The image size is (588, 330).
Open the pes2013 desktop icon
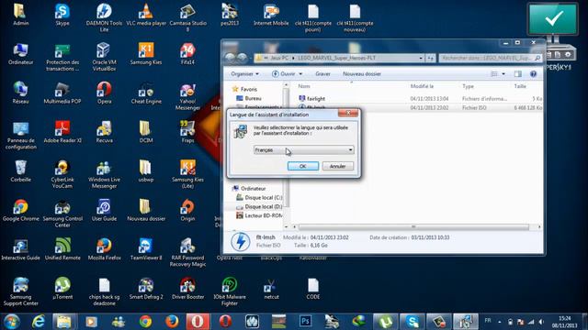(230, 15)
